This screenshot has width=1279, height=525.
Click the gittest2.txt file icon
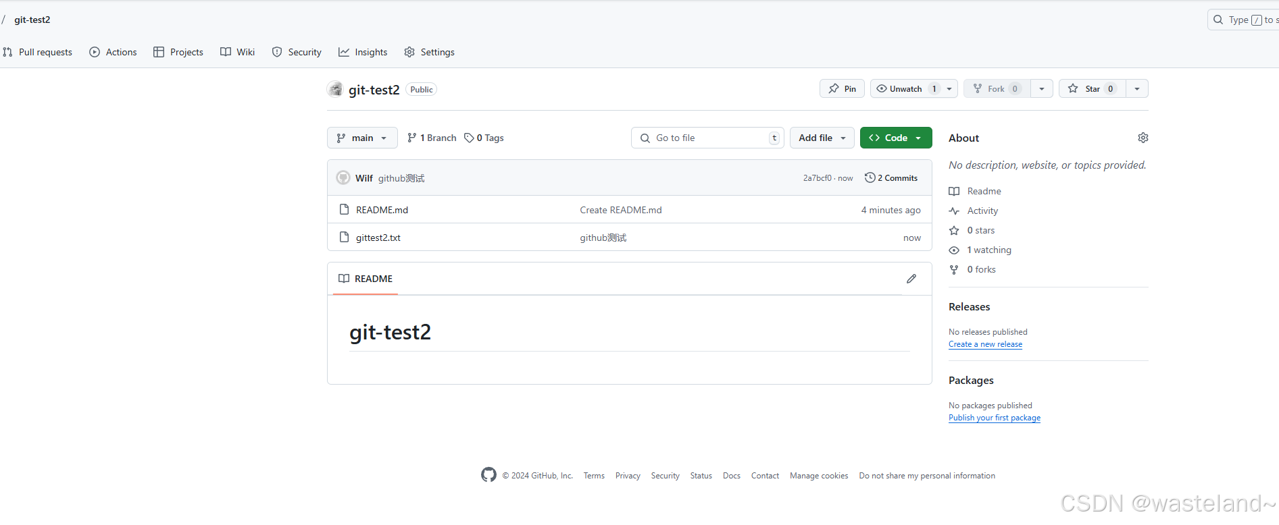coord(344,237)
